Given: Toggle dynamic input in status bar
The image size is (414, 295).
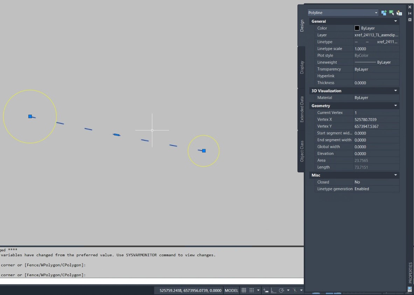Looking at the screenshot, I should pyautogui.click(x=266, y=290).
